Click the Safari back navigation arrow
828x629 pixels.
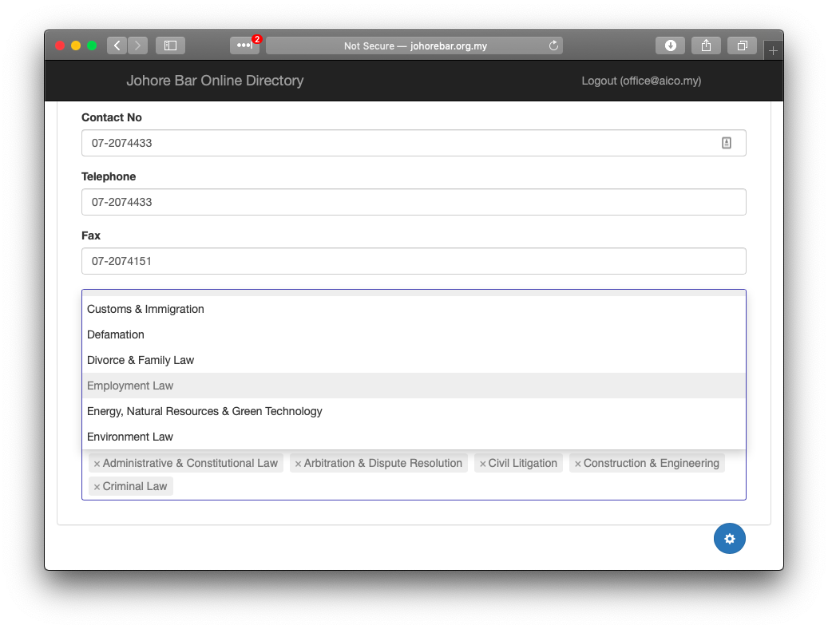[117, 45]
